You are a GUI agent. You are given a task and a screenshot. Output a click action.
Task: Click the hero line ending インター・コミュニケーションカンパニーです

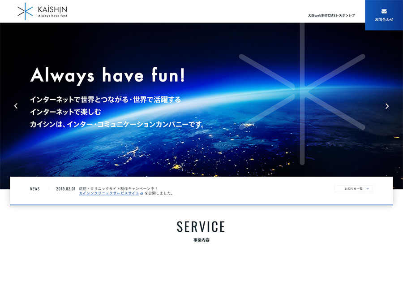(x=117, y=124)
